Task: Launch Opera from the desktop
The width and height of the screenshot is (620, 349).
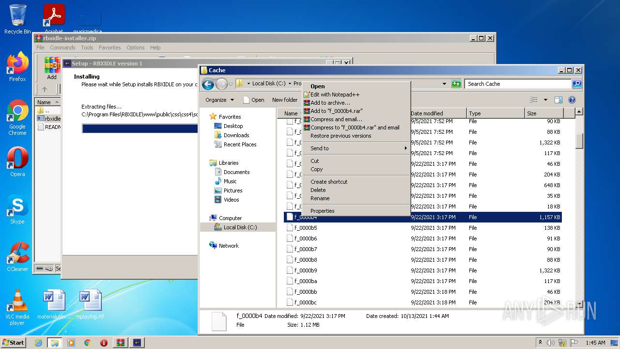Action: pyautogui.click(x=17, y=162)
